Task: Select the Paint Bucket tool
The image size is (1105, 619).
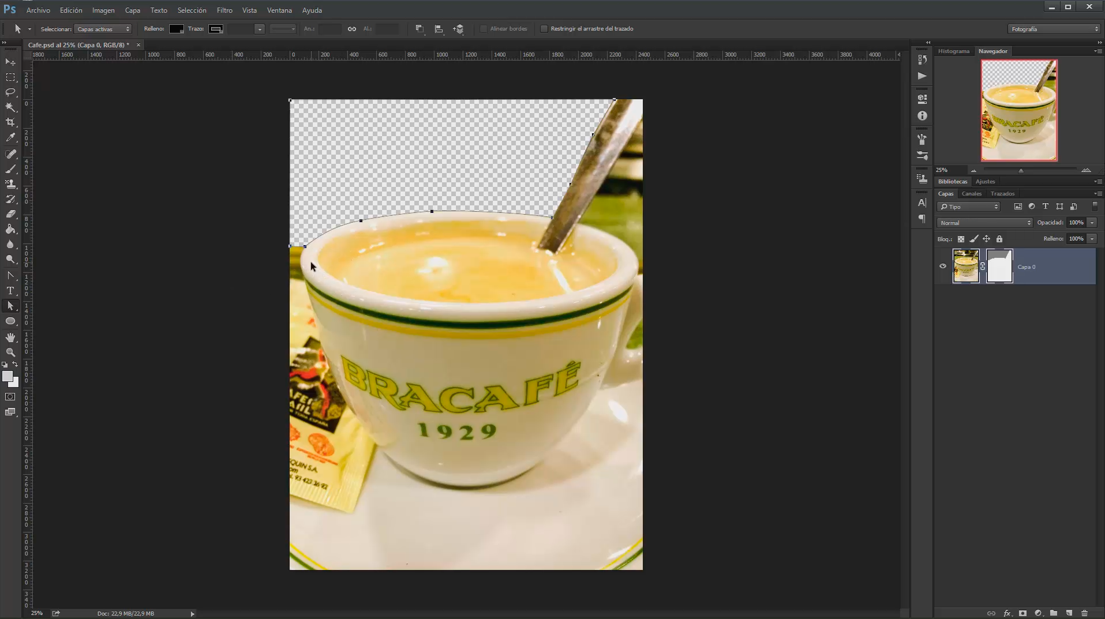Action: coord(10,229)
